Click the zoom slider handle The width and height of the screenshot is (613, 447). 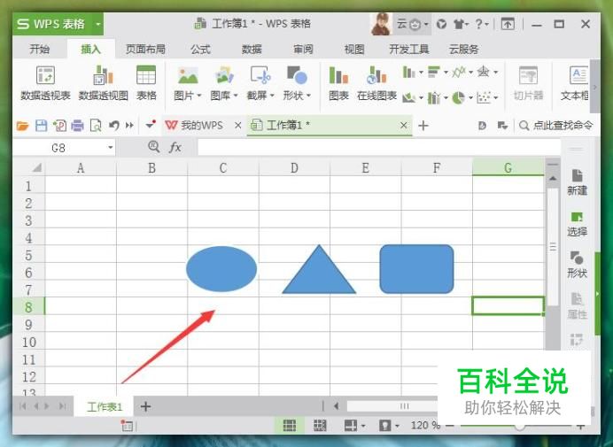click(x=520, y=426)
